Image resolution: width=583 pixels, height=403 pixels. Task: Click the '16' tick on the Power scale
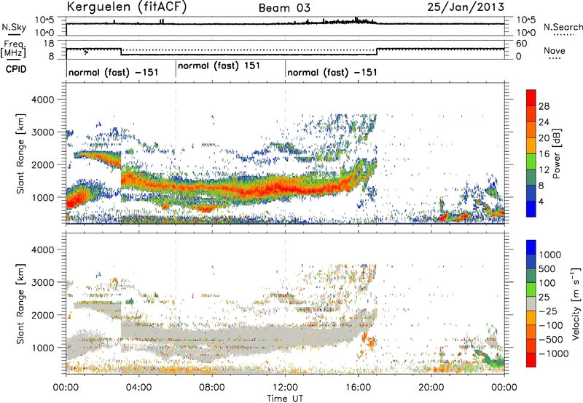click(544, 154)
